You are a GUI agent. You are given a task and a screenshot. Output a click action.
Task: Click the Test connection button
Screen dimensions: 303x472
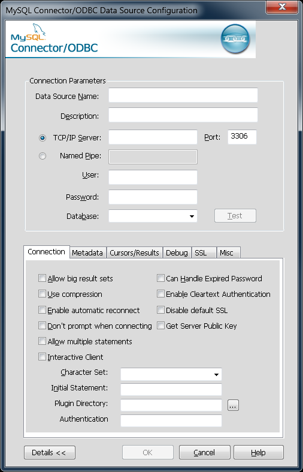pyautogui.click(x=235, y=216)
